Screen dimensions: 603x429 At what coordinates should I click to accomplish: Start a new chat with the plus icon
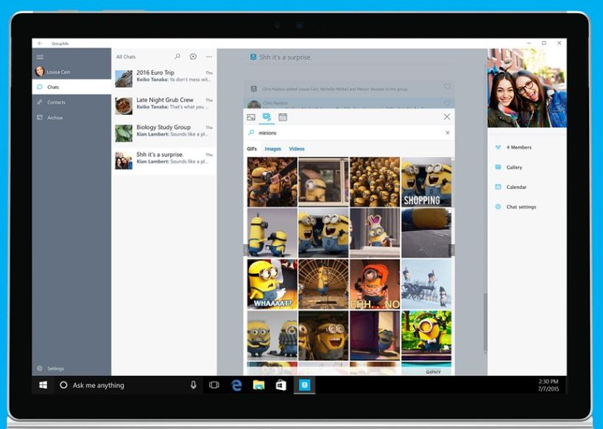pyautogui.click(x=193, y=57)
